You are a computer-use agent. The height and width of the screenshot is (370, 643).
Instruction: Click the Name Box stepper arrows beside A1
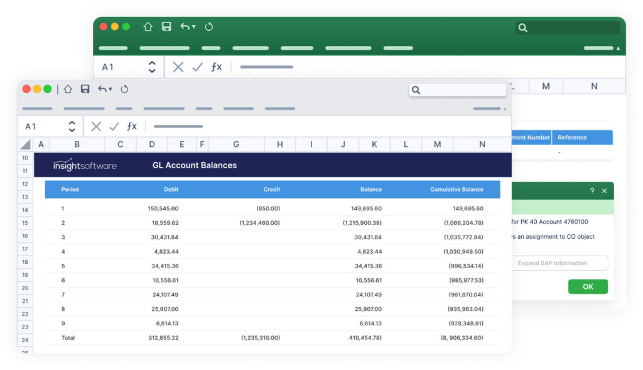[72, 126]
